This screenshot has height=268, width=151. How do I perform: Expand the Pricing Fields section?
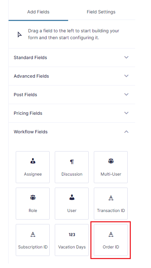point(72,113)
